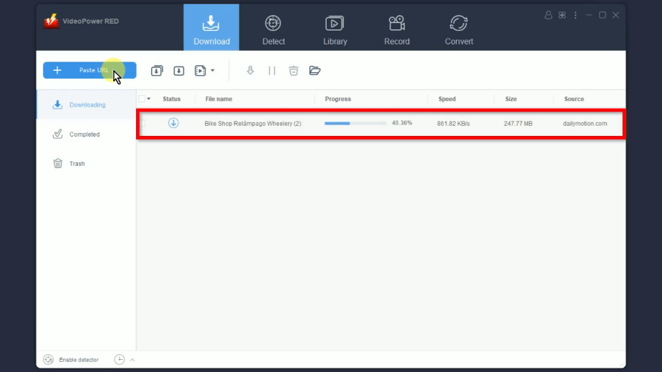Switch to the Convert tab
This screenshot has height=372, width=662.
pos(459,29)
